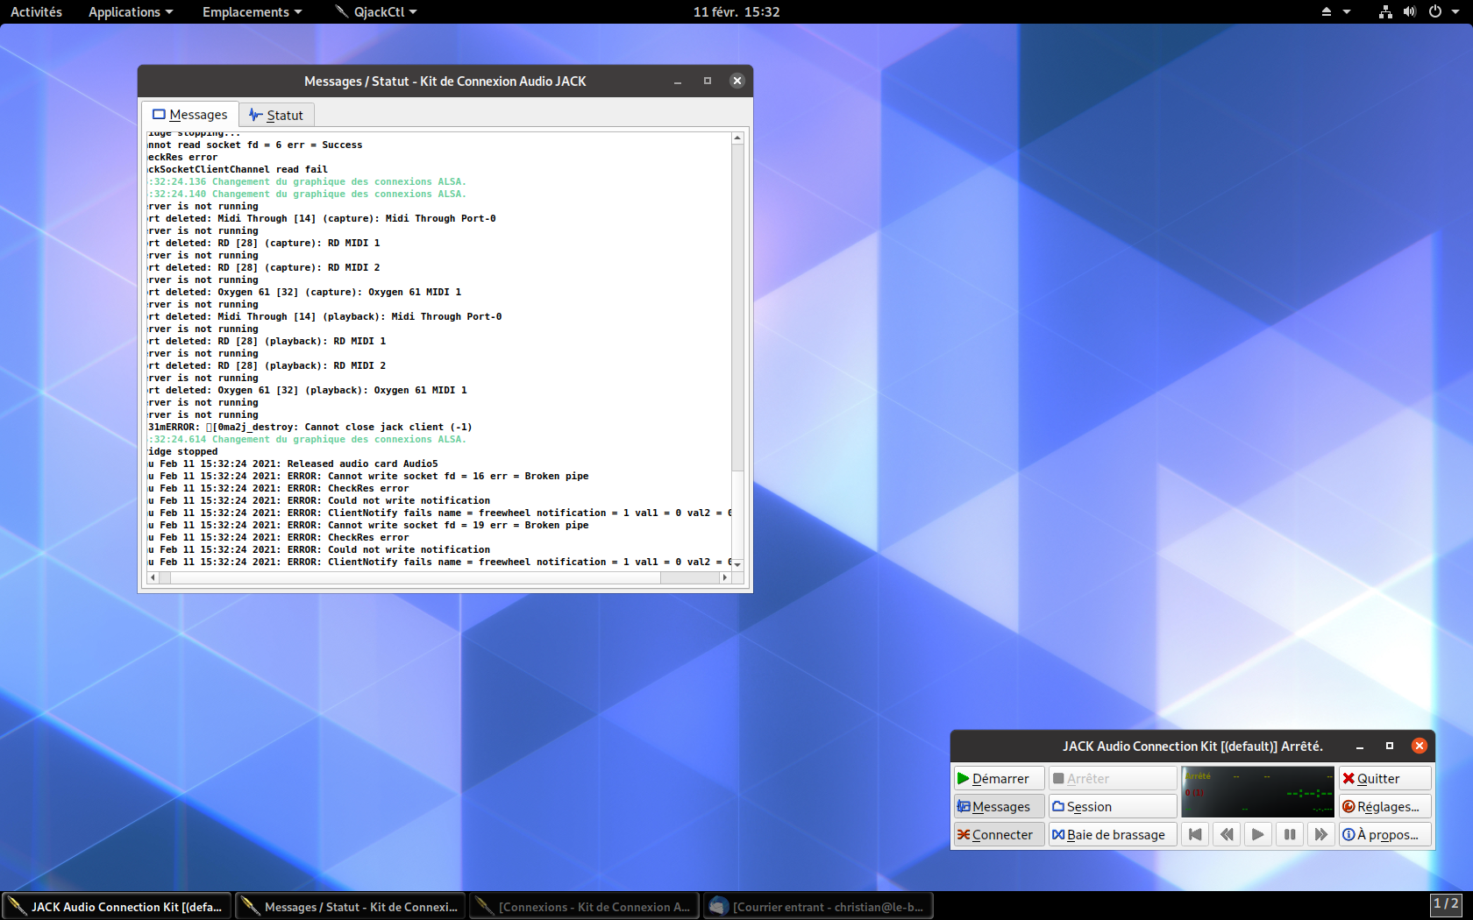1473x920 pixels.
Task: Select the Messages tab
Action: click(190, 115)
